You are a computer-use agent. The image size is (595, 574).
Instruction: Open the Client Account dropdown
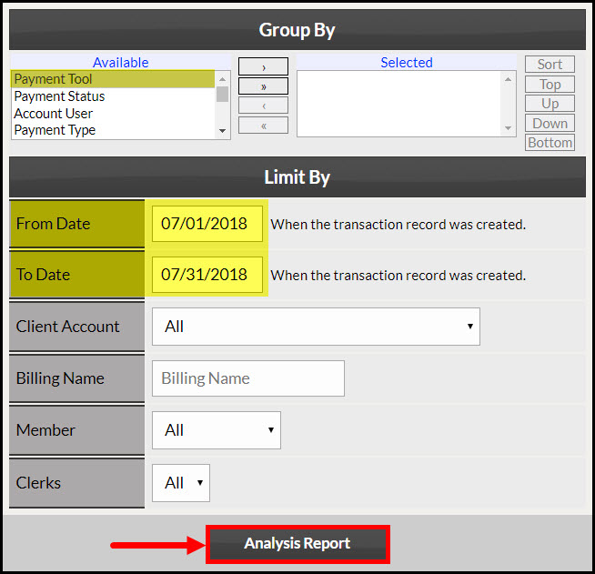[x=316, y=327]
